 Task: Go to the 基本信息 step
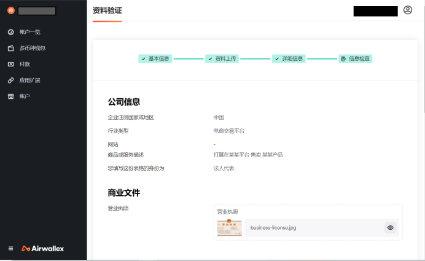point(155,59)
